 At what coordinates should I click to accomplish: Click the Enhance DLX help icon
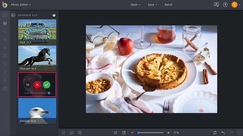(x=54, y=15)
